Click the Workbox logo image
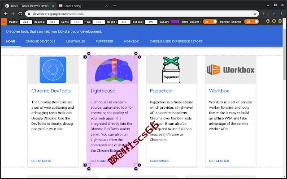 [230, 70]
